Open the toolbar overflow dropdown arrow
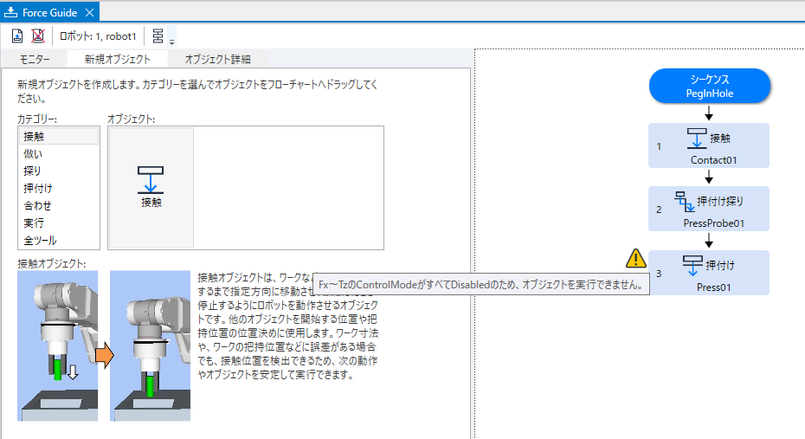The width and height of the screenshot is (805, 439). pyautogui.click(x=171, y=41)
